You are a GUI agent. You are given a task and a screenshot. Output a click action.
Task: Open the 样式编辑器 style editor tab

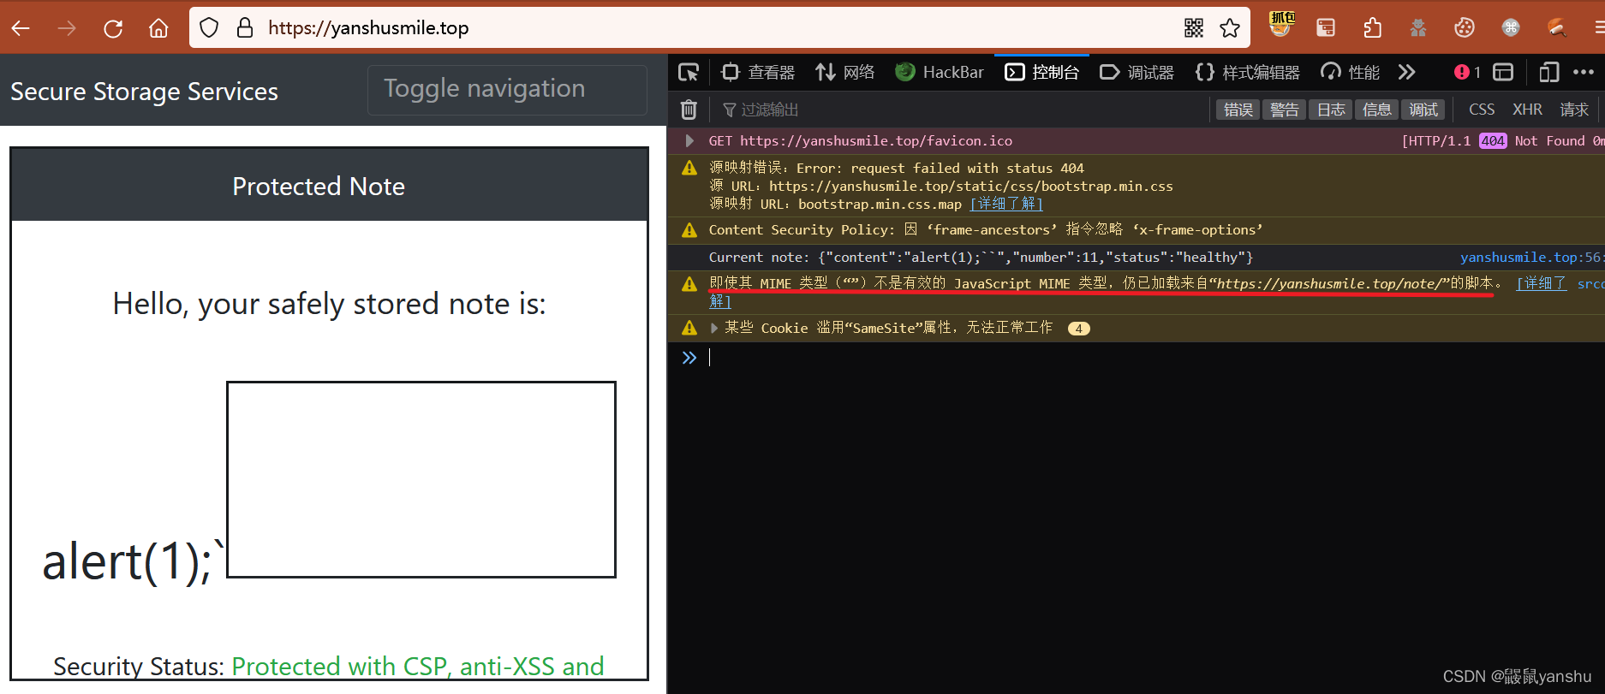pos(1247,73)
